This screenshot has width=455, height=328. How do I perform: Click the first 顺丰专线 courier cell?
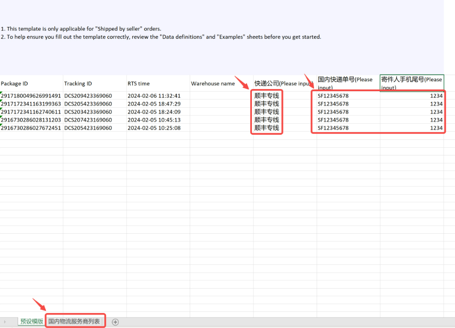click(267, 96)
